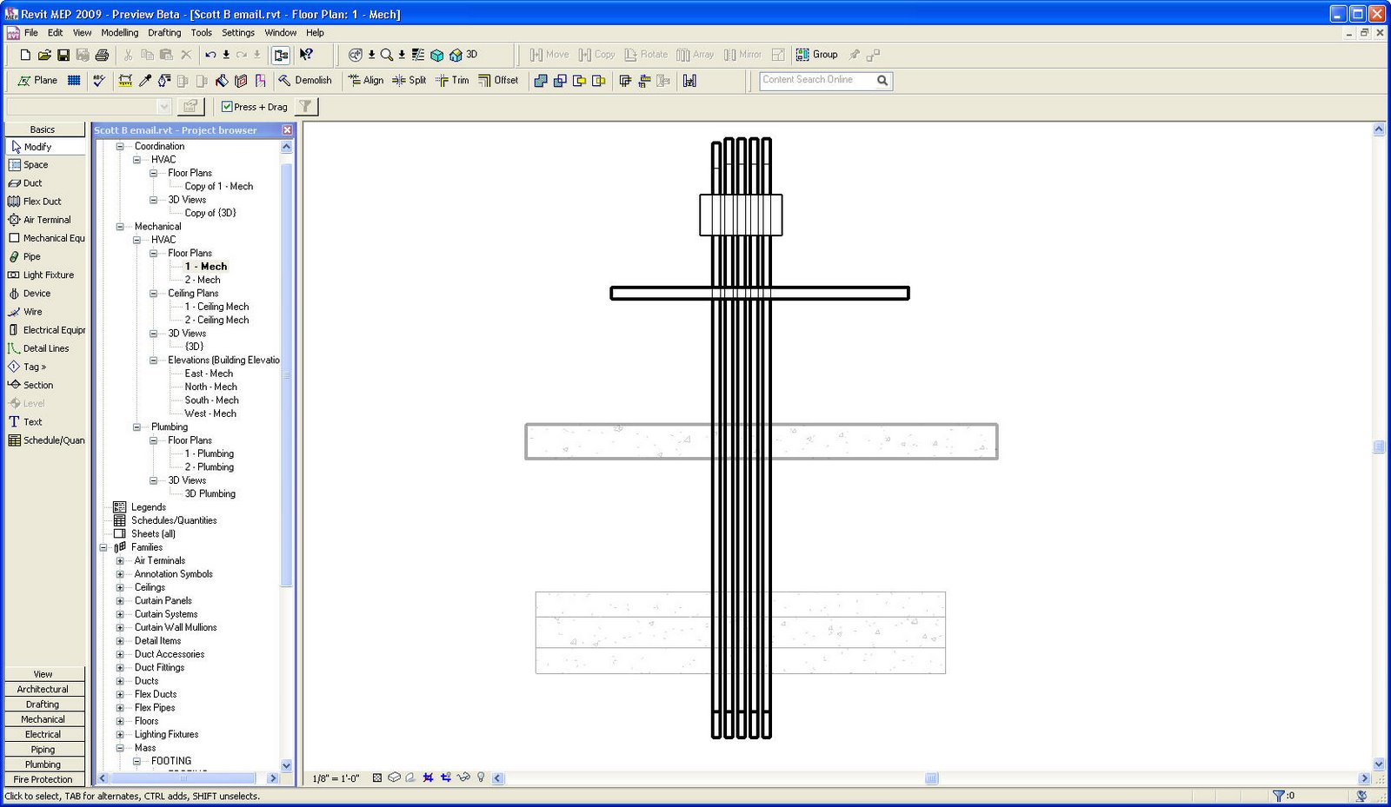Collapse the Mass family node
The image size is (1391, 807).
coord(120,748)
